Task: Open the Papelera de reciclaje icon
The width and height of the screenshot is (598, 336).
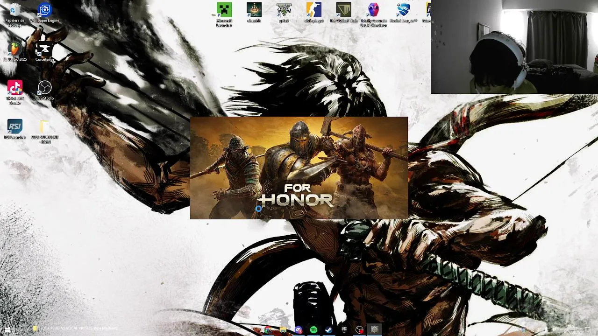Action: (14, 15)
